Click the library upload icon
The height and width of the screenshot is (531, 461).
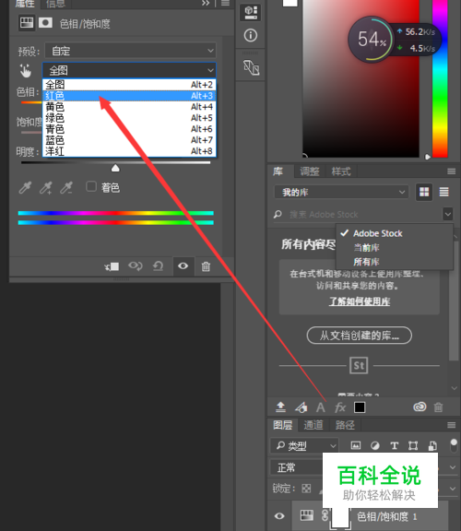(x=280, y=407)
